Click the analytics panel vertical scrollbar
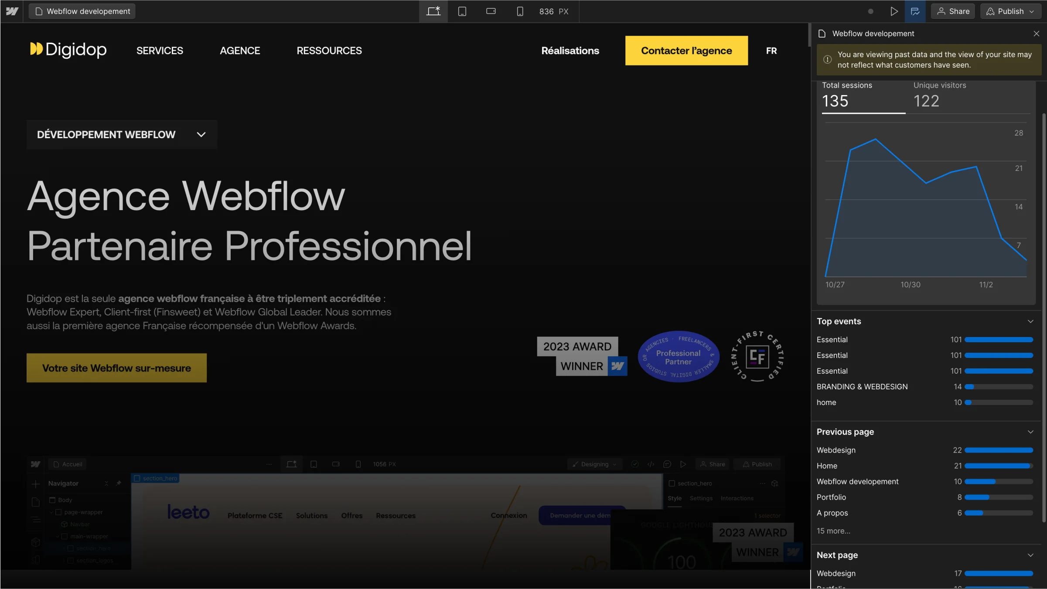1047x589 pixels. point(1044,317)
